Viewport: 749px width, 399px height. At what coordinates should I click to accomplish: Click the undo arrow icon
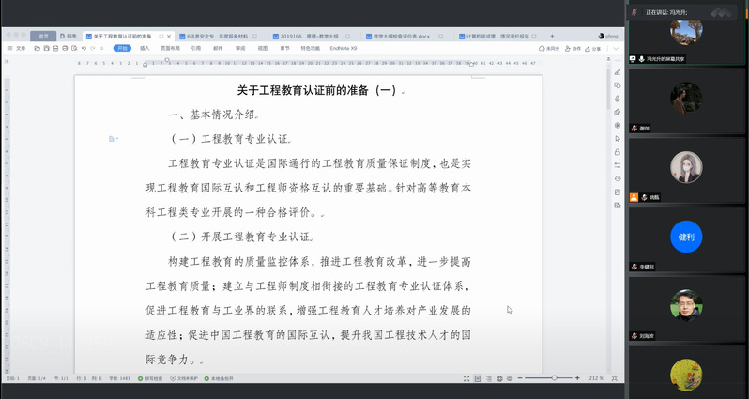click(x=83, y=47)
